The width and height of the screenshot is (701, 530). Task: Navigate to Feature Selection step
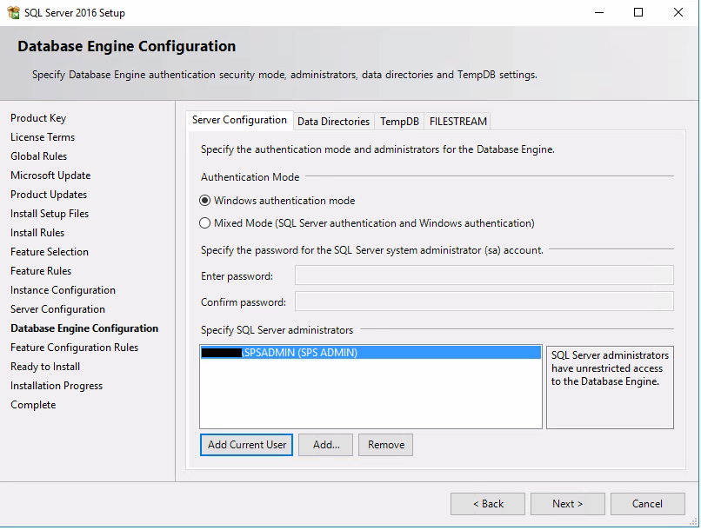pos(50,251)
